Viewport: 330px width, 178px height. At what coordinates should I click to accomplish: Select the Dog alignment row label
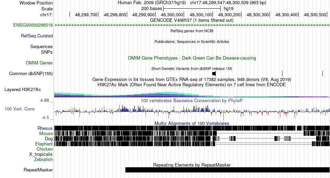(x=49, y=139)
